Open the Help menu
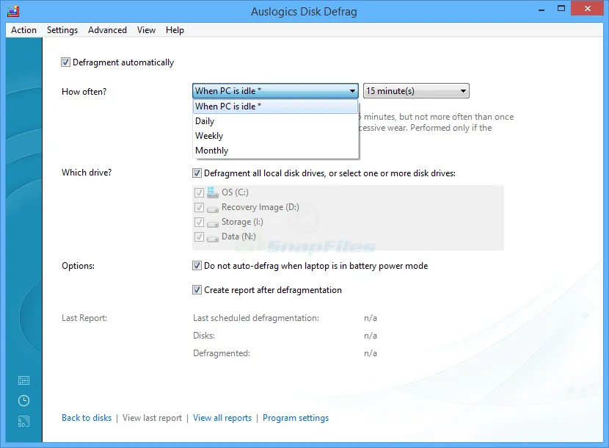This screenshot has width=609, height=448. [x=175, y=30]
